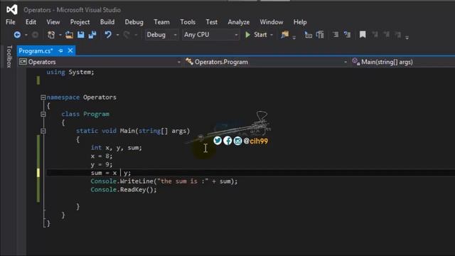Click the Find in Files toolbar icon
The width and height of the screenshot is (455, 256).
(x=284, y=35)
